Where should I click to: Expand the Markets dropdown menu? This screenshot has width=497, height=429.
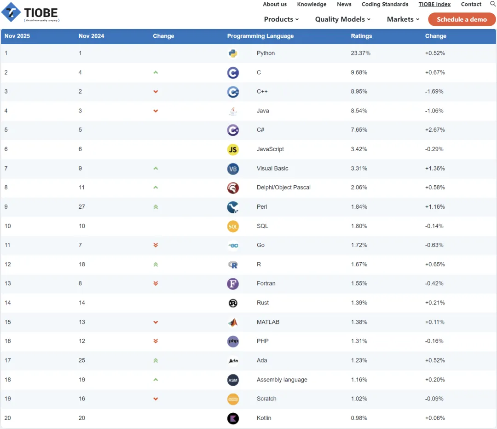point(403,19)
